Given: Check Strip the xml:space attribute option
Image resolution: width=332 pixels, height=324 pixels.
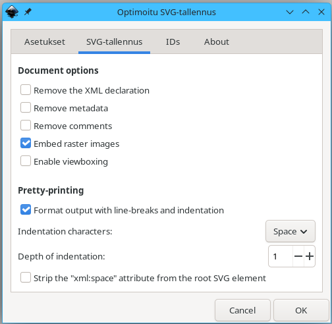Looking at the screenshot, I should click(x=26, y=277).
